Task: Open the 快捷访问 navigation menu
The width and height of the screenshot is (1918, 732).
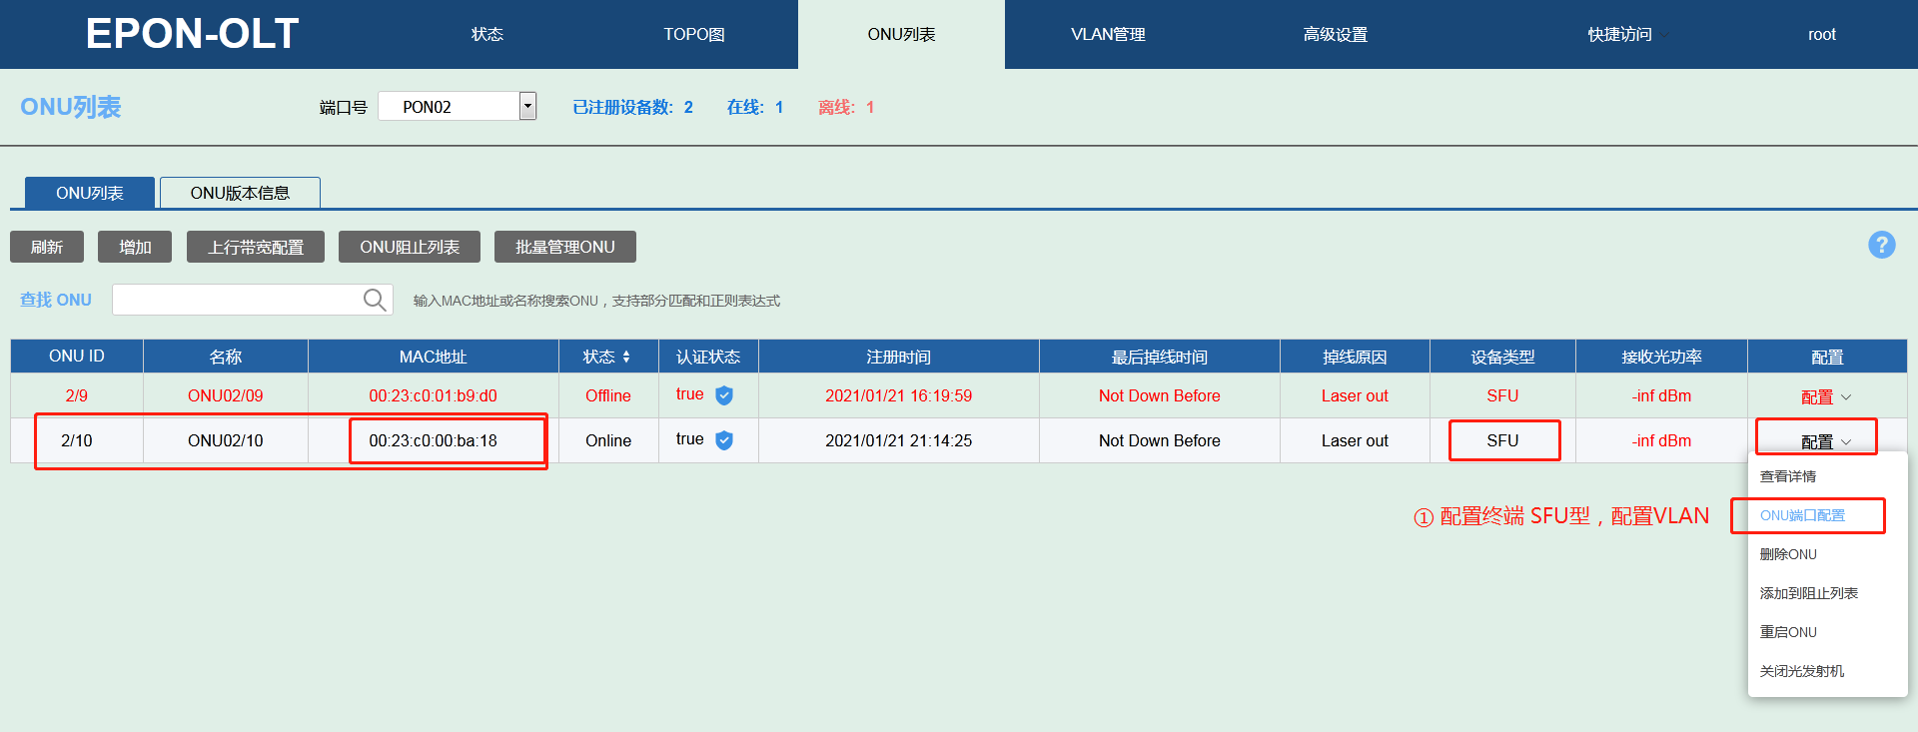Action: (1619, 35)
